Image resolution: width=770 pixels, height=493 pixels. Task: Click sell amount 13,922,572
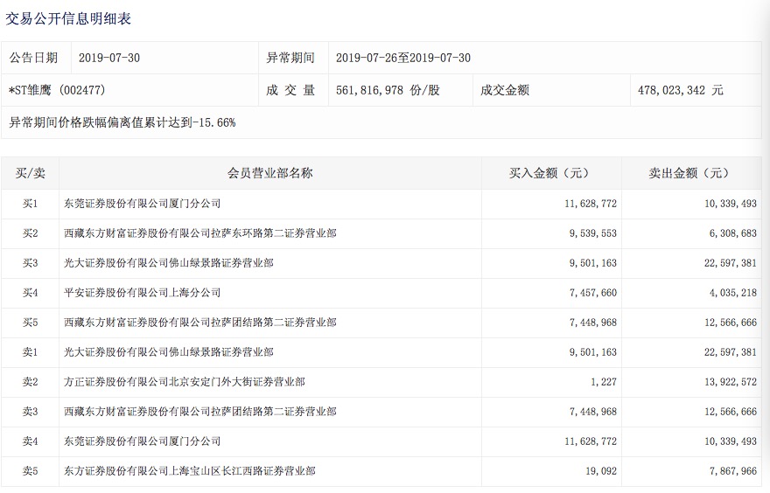click(x=731, y=382)
